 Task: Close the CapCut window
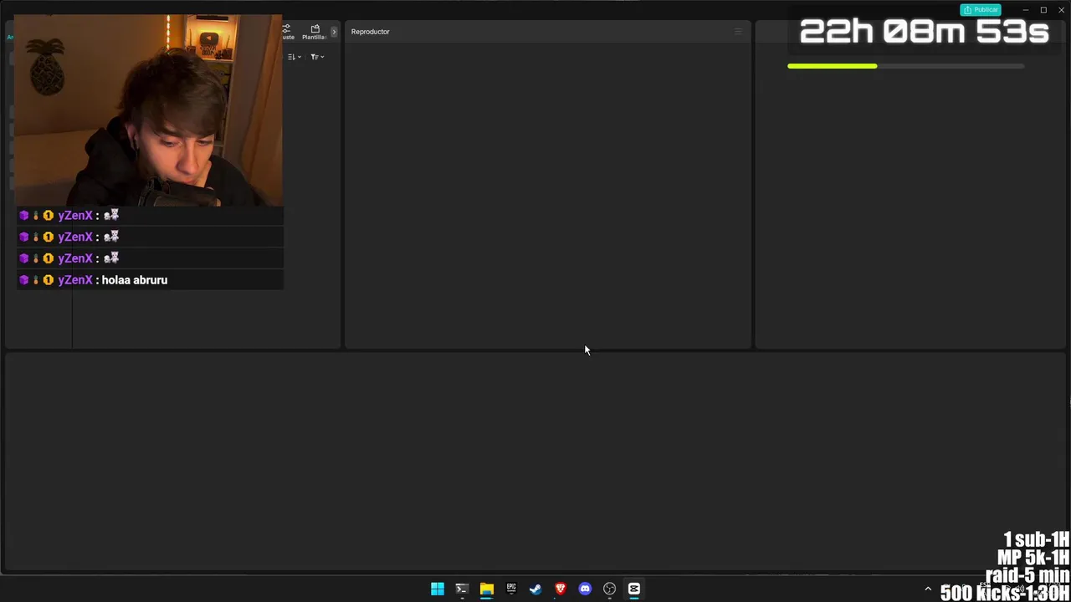(1062, 10)
